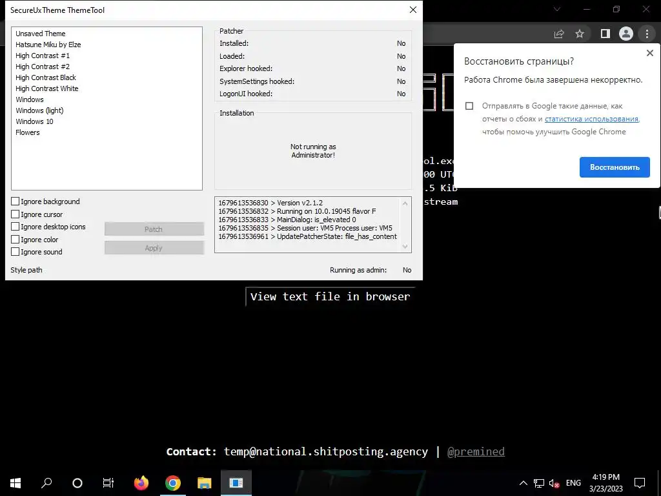
Task: Click log scrollbar up arrow
Action: pyautogui.click(x=405, y=203)
